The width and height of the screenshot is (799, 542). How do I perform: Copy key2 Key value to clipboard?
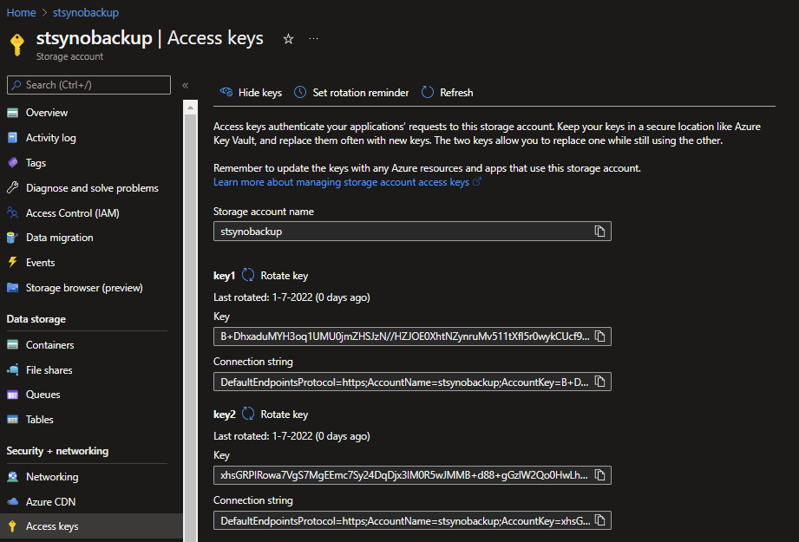coord(599,474)
